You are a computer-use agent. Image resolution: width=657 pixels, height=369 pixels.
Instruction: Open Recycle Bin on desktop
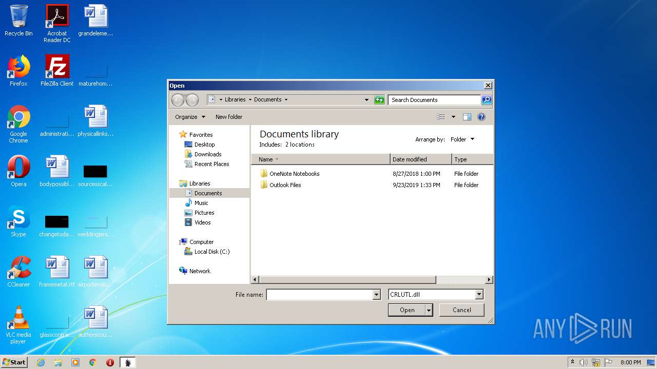click(18, 21)
